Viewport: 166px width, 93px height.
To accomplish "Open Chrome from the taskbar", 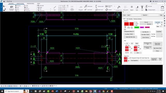I will (103, 91).
